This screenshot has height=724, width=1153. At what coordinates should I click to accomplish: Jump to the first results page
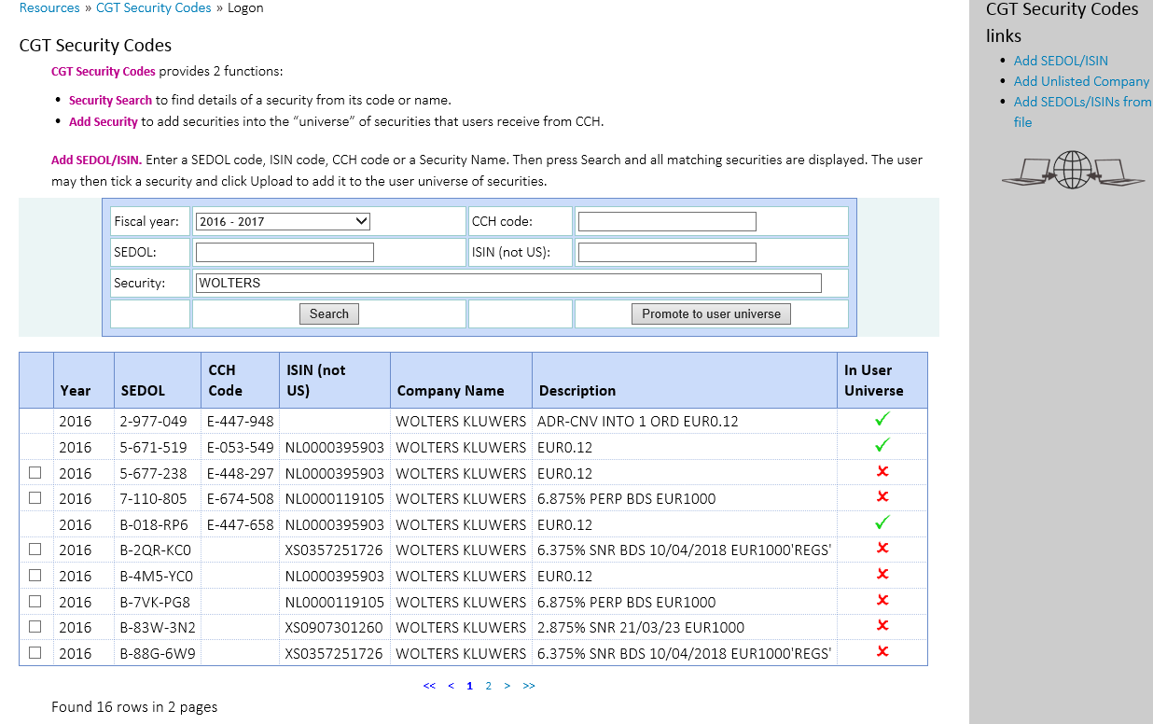429,686
